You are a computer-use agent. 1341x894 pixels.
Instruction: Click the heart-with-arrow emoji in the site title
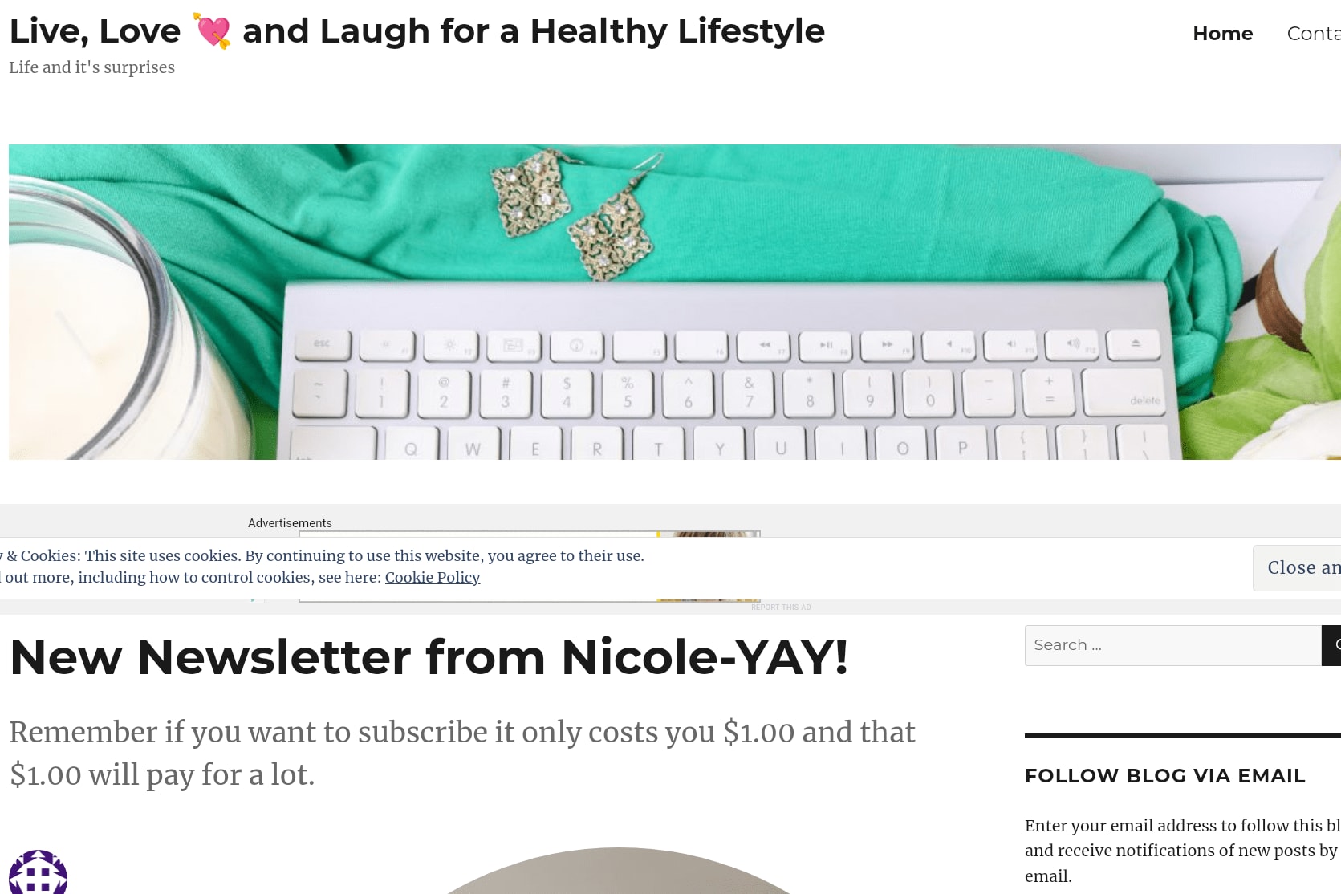(213, 31)
